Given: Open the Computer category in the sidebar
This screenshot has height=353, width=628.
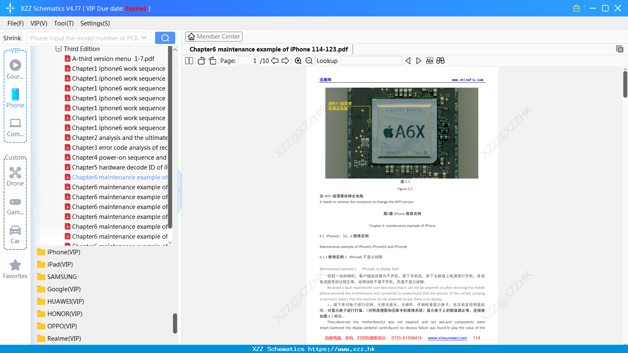Looking at the screenshot, I should point(15,127).
